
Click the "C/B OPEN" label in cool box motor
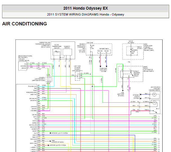tap(23, 66)
